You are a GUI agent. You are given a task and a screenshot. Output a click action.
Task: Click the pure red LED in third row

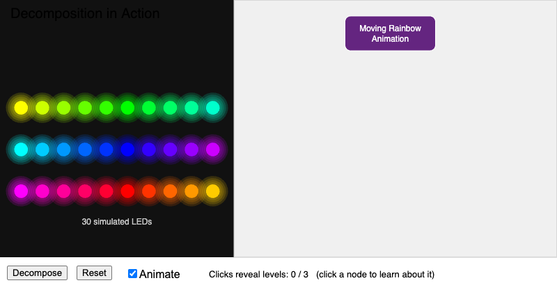127,191
